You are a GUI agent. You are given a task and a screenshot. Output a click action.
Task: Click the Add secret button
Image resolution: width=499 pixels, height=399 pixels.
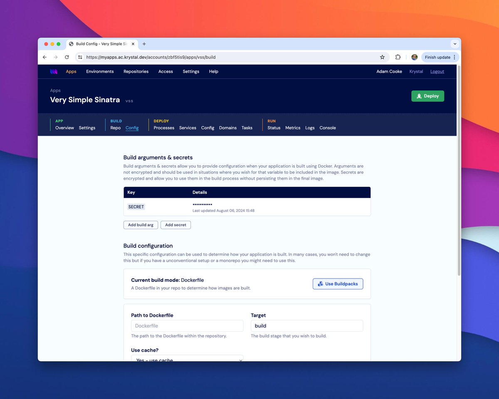click(x=175, y=225)
